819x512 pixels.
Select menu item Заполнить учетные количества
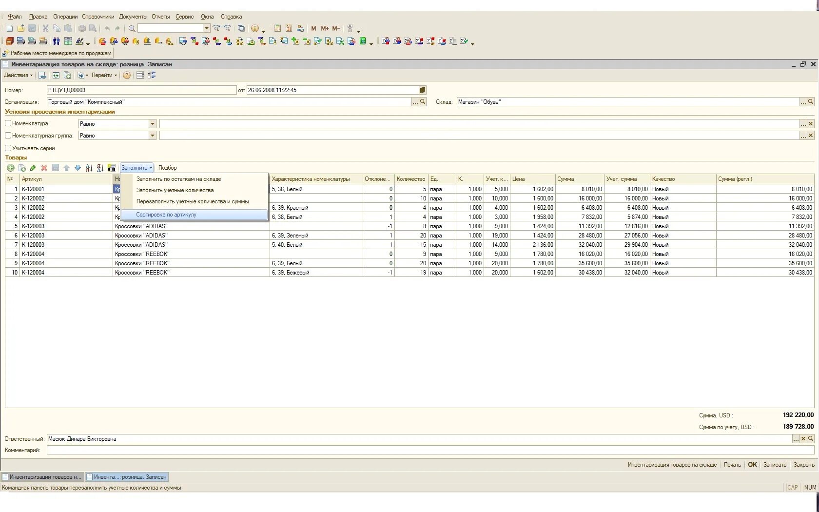175,190
